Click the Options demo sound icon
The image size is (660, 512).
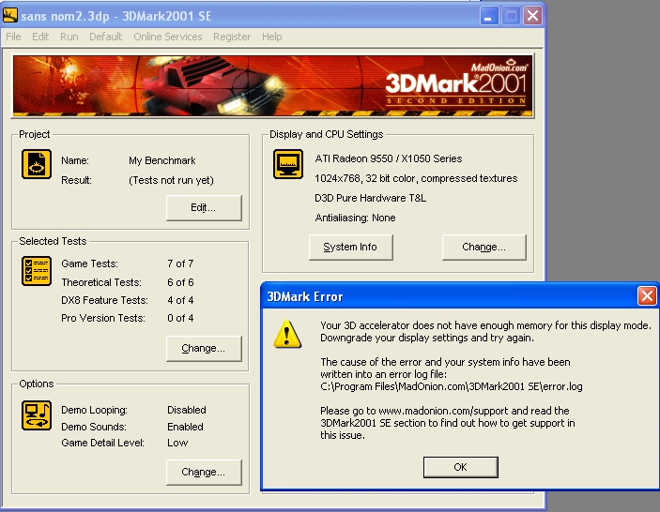[37, 415]
